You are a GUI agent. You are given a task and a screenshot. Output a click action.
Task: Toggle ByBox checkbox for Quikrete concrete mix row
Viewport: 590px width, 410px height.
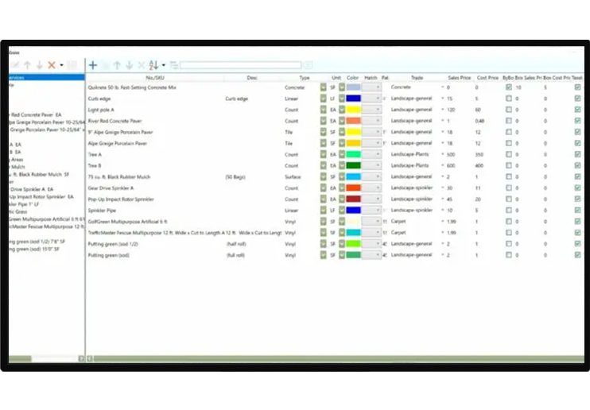[x=509, y=87]
